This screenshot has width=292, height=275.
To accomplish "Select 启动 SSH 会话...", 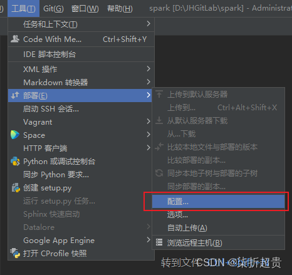I will pyautogui.click(x=81, y=108).
